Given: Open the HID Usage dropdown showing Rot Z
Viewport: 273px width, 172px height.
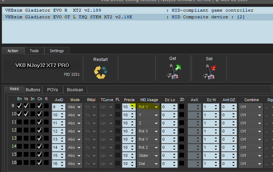Looking at the screenshot, I should pos(148,147).
